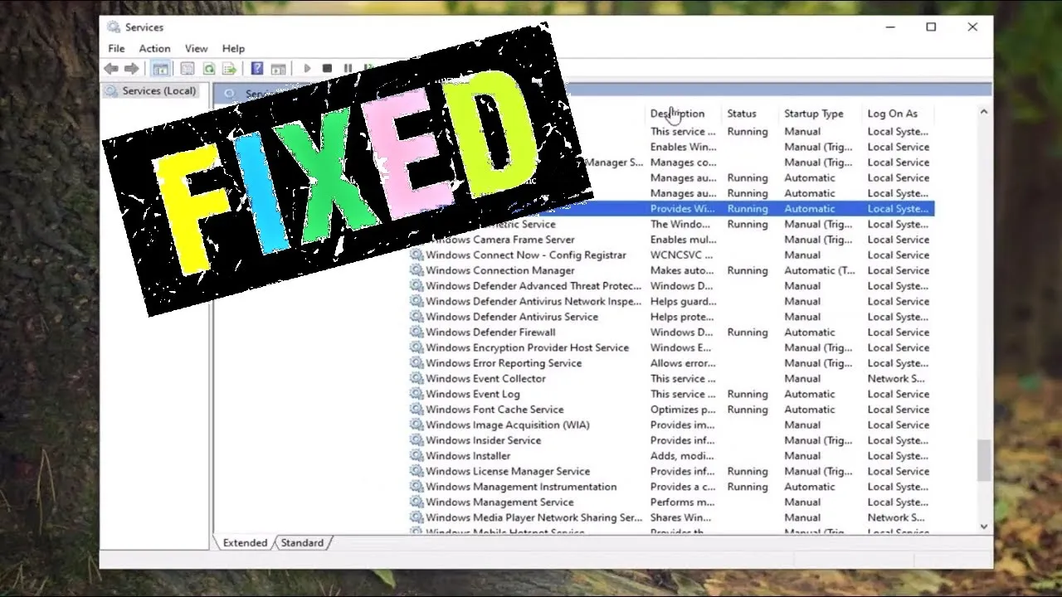Click the Forward arrow in the toolbar
Screen dimensions: 1062x597
pos(131,69)
